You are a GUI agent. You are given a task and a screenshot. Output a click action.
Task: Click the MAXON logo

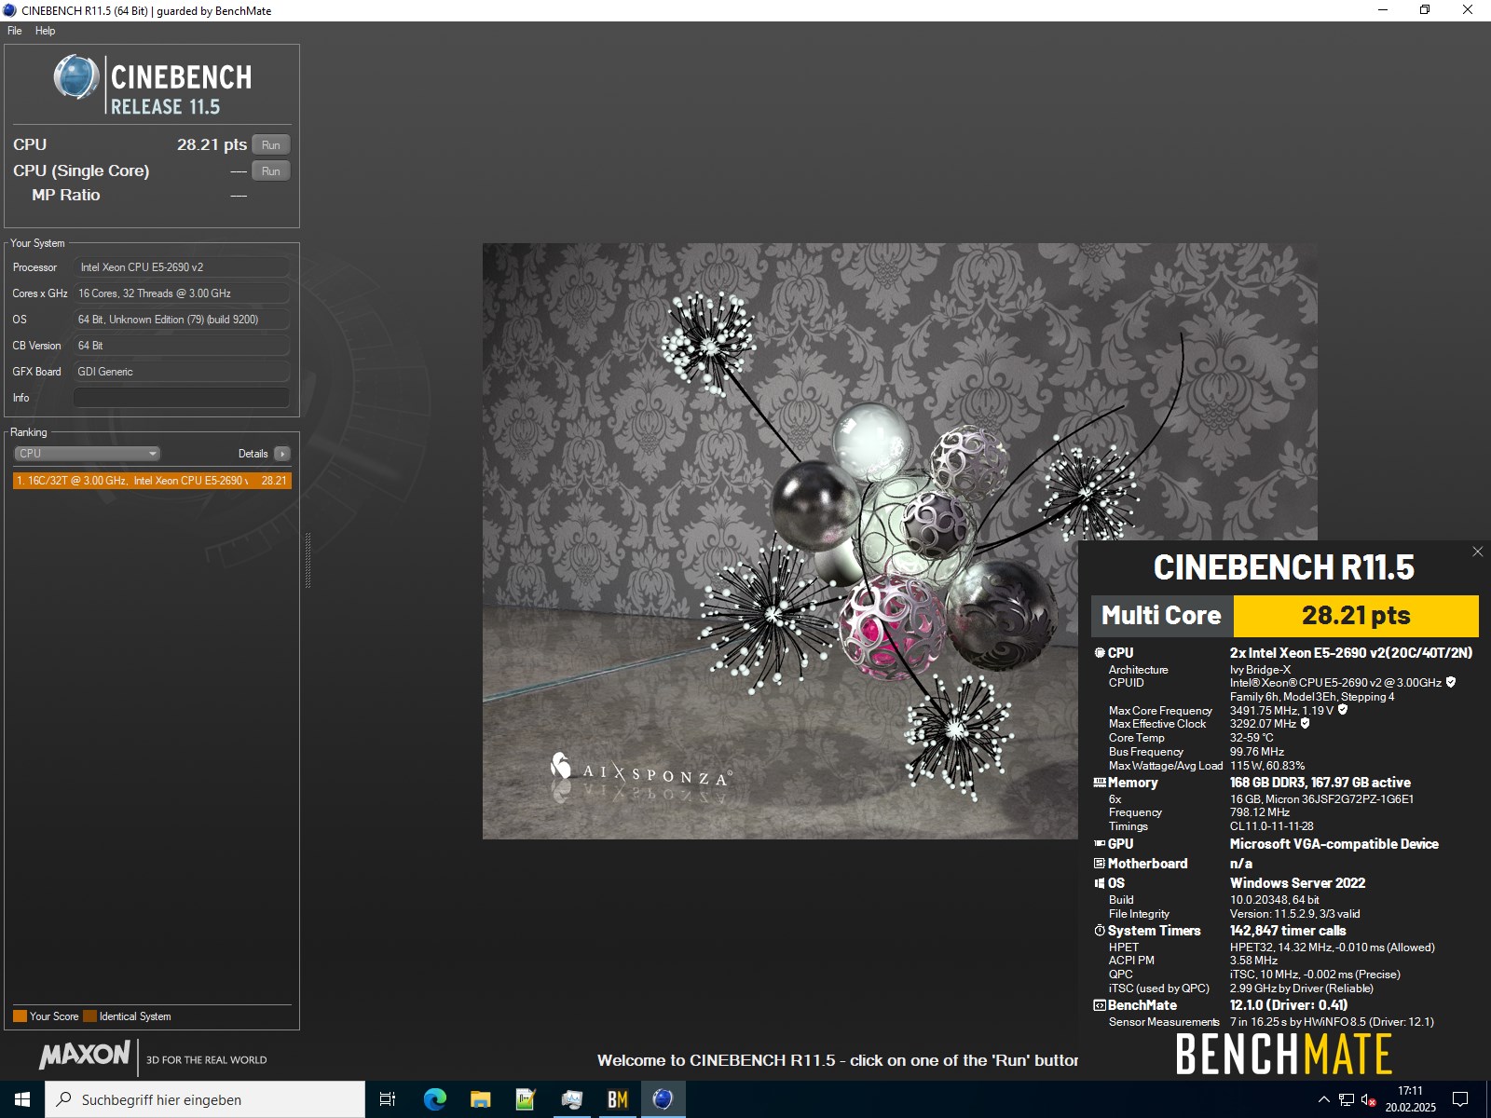(x=85, y=1056)
